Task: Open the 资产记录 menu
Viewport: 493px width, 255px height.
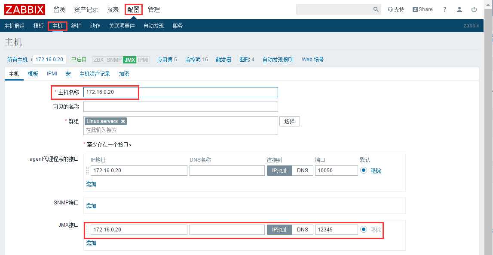Action: pyautogui.click(x=86, y=10)
